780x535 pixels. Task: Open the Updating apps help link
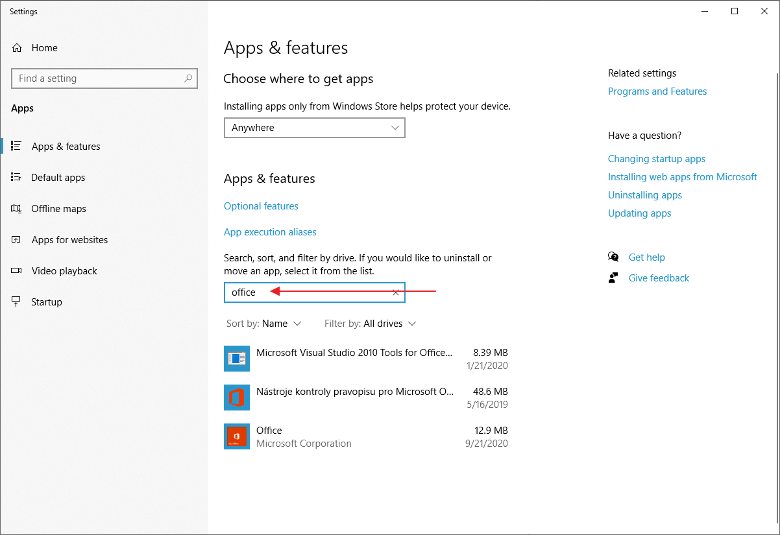tap(640, 213)
